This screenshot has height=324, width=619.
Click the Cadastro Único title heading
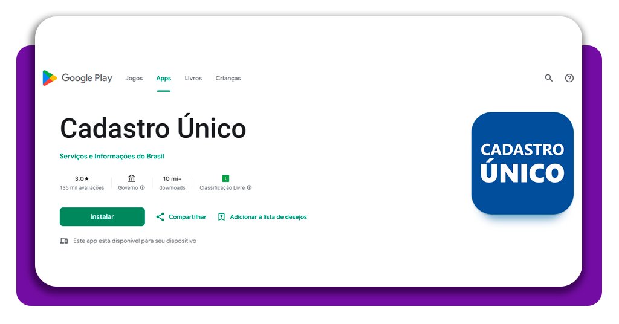153,128
